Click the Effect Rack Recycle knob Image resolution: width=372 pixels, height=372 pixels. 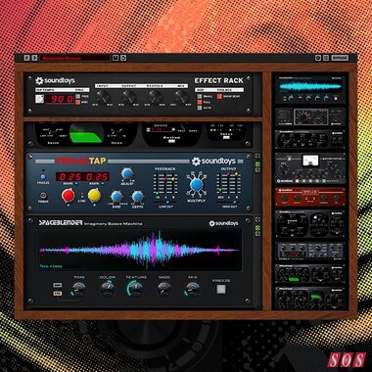(155, 96)
